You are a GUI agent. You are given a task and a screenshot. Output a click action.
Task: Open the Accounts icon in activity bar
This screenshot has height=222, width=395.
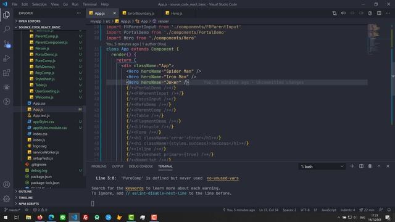point(7,184)
